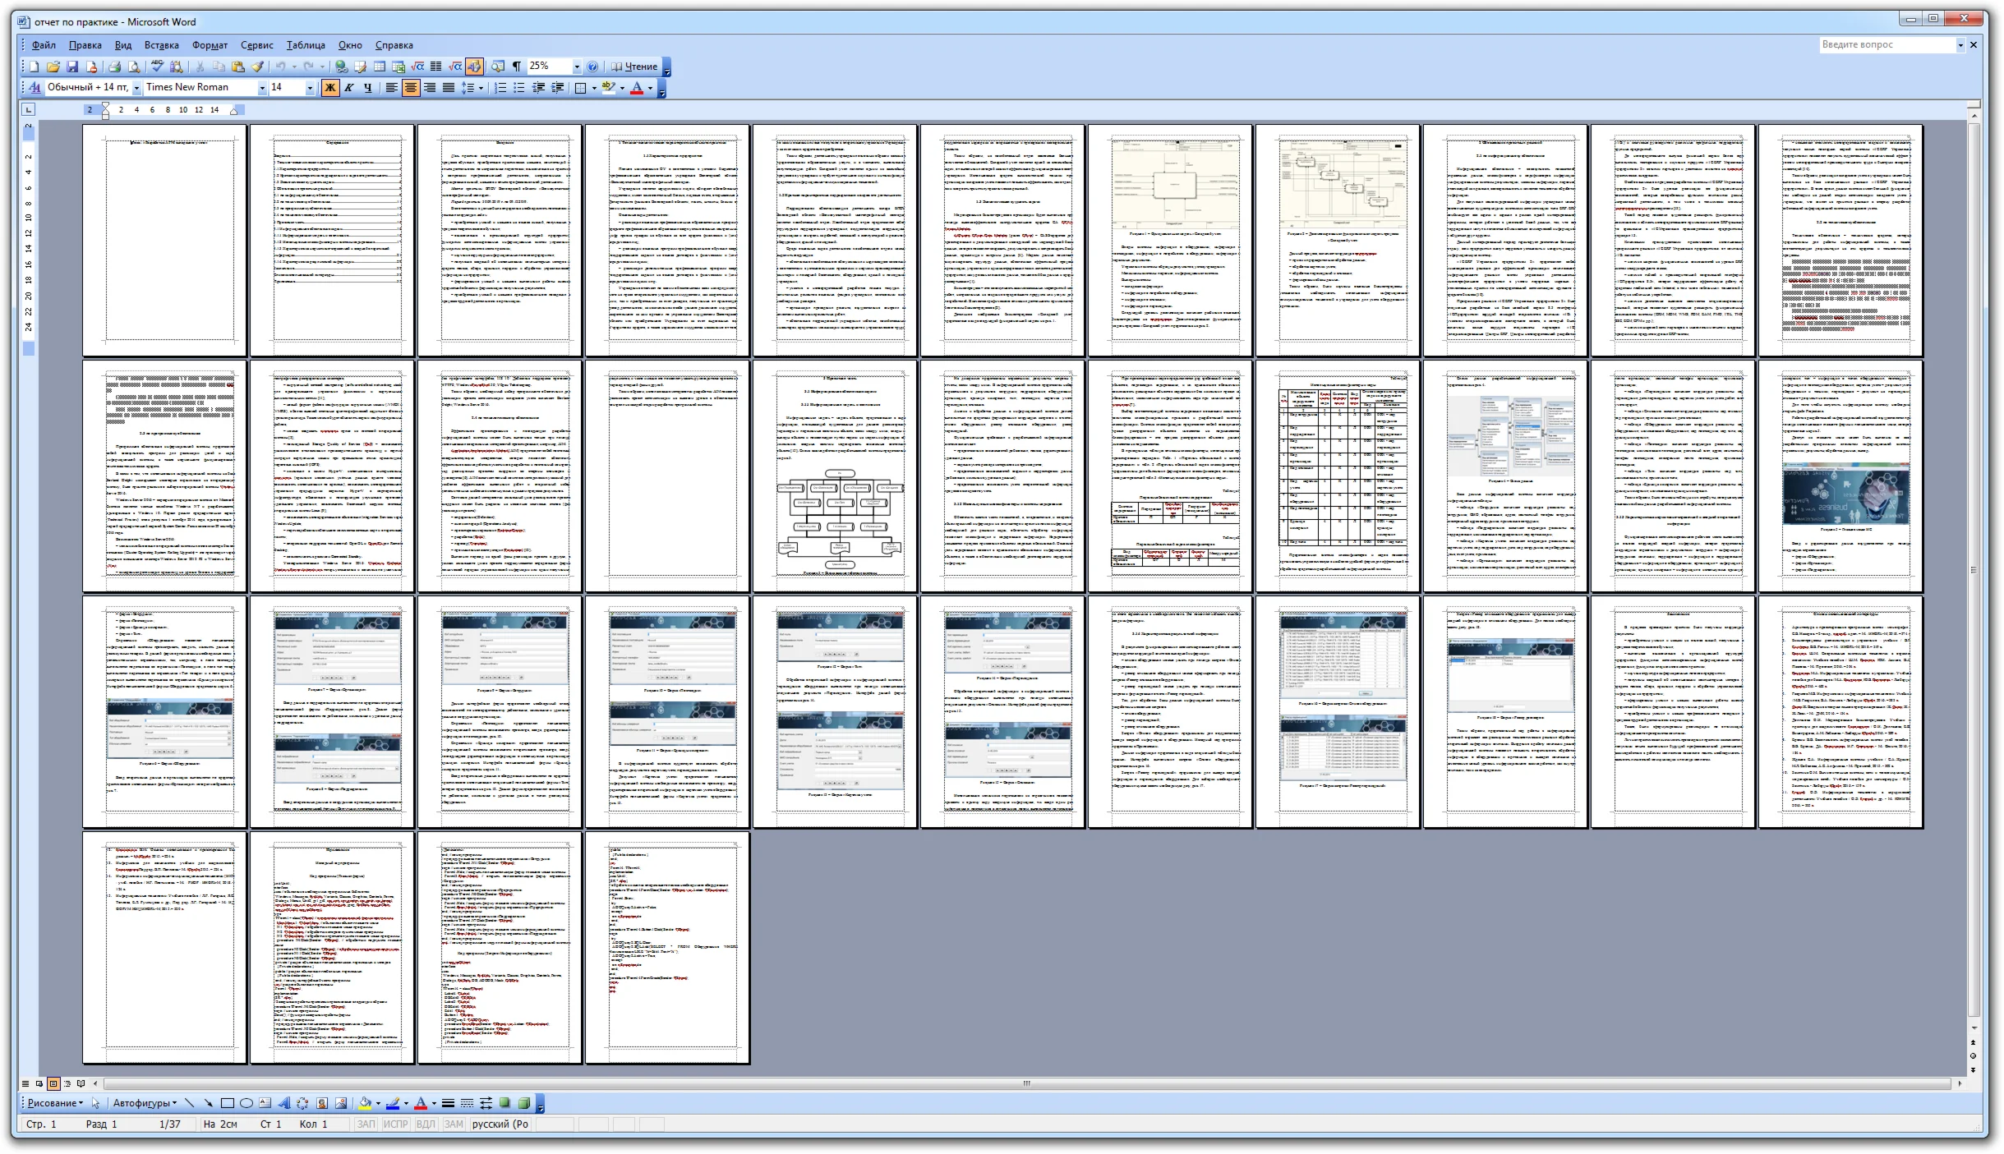2004x1154 pixels.
Task: Toggle paragraph marks display (¶)
Action: tap(517, 67)
